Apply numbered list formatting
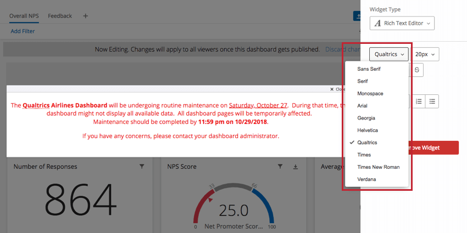 419,101
